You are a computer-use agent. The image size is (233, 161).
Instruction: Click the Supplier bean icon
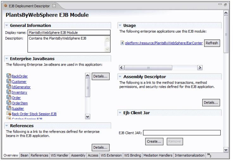pyautogui.click(x=9, y=108)
